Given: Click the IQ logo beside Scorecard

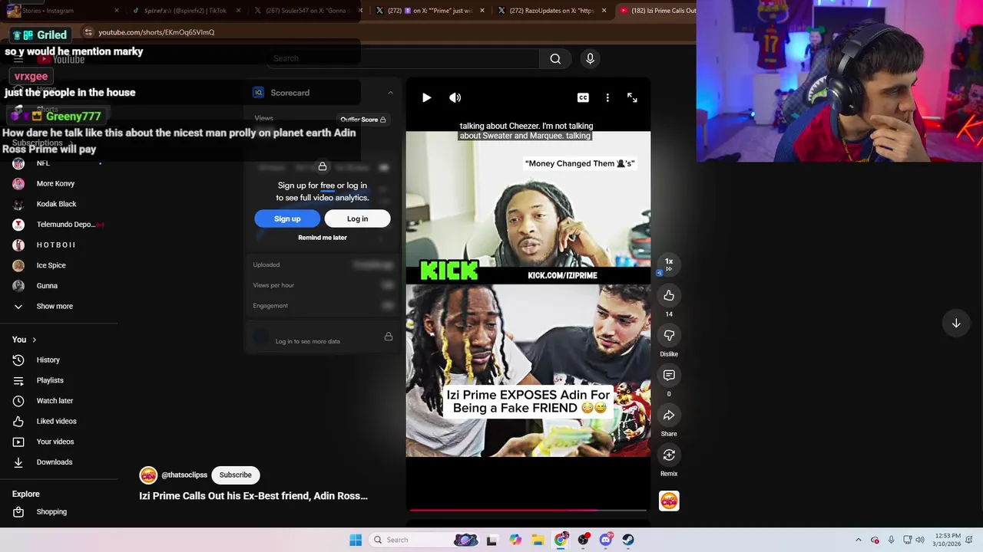Looking at the screenshot, I should [259, 93].
